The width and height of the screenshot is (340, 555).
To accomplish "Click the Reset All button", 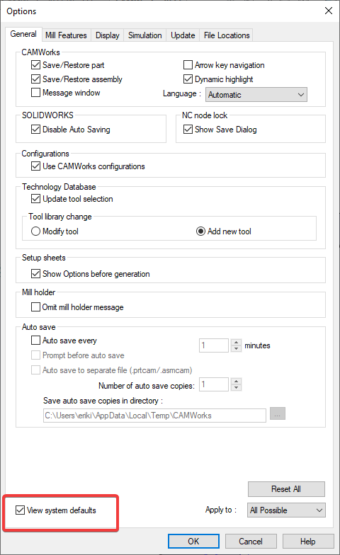I will coord(286,489).
